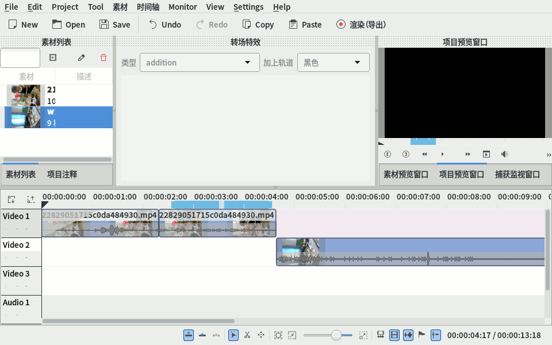
Task: Open the 时间轴 menu
Action: click(148, 7)
